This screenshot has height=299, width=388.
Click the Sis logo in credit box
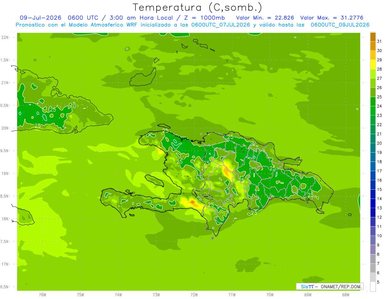(305, 286)
